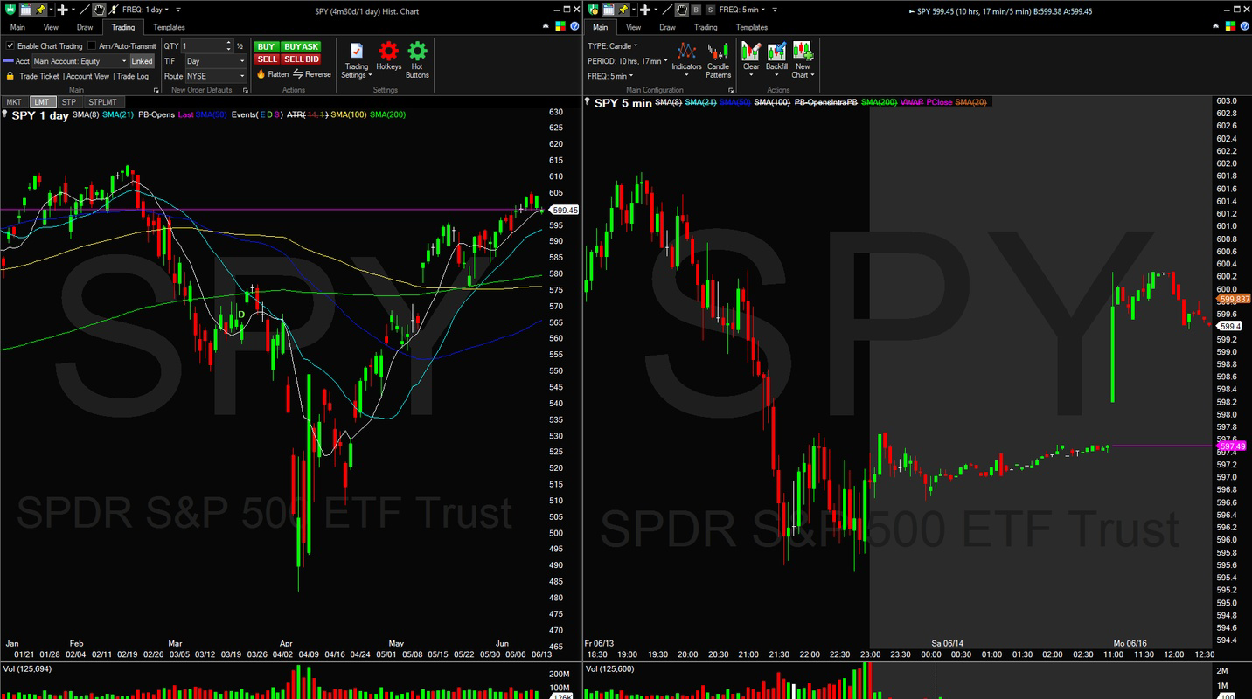
Task: Open the Trade Ticket link
Action: click(x=39, y=76)
